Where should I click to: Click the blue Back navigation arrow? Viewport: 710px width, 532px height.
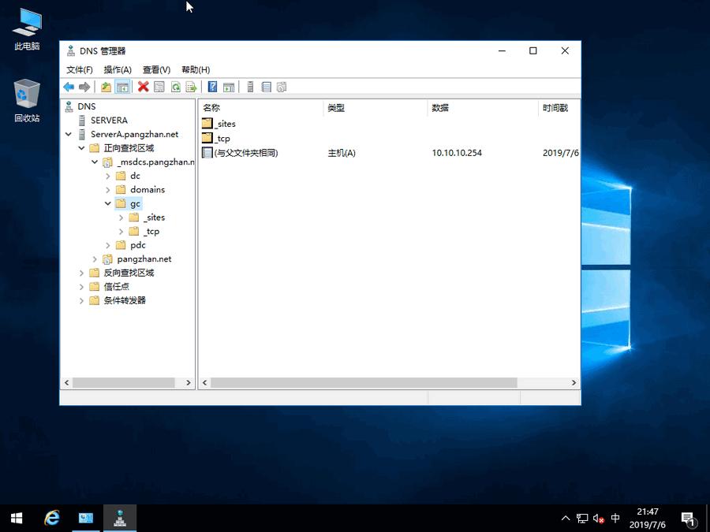tap(69, 87)
